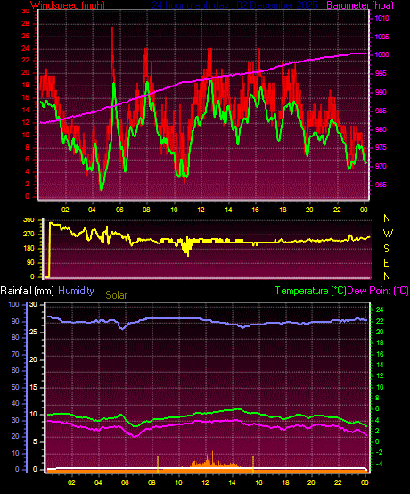Click the 'S' compass label on direction graph

point(387,249)
